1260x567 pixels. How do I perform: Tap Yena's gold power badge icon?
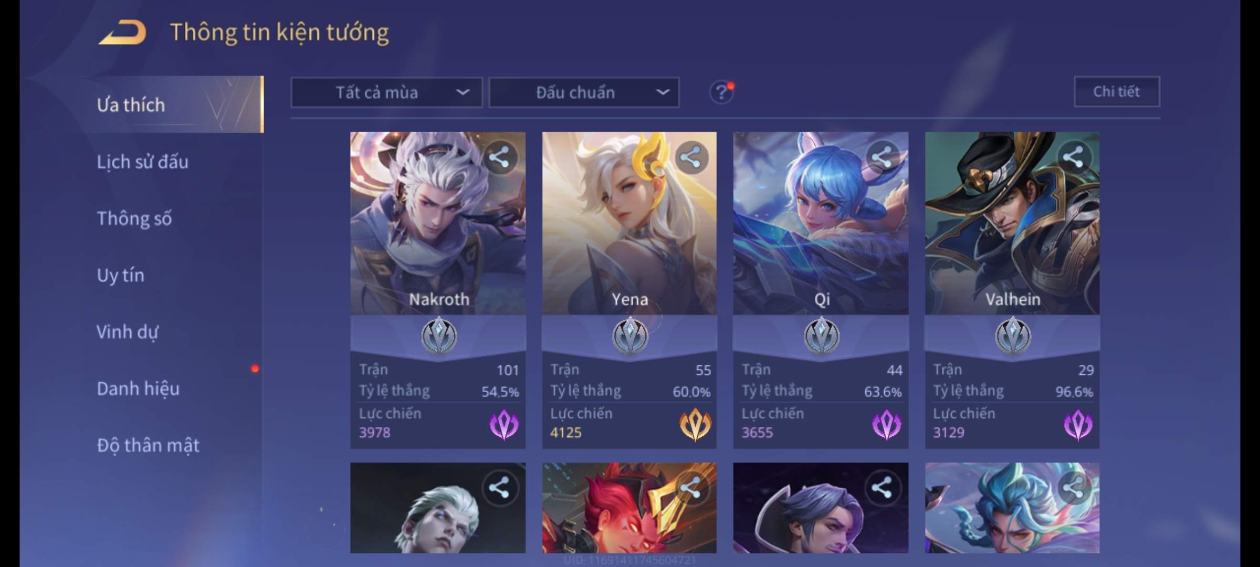(695, 424)
